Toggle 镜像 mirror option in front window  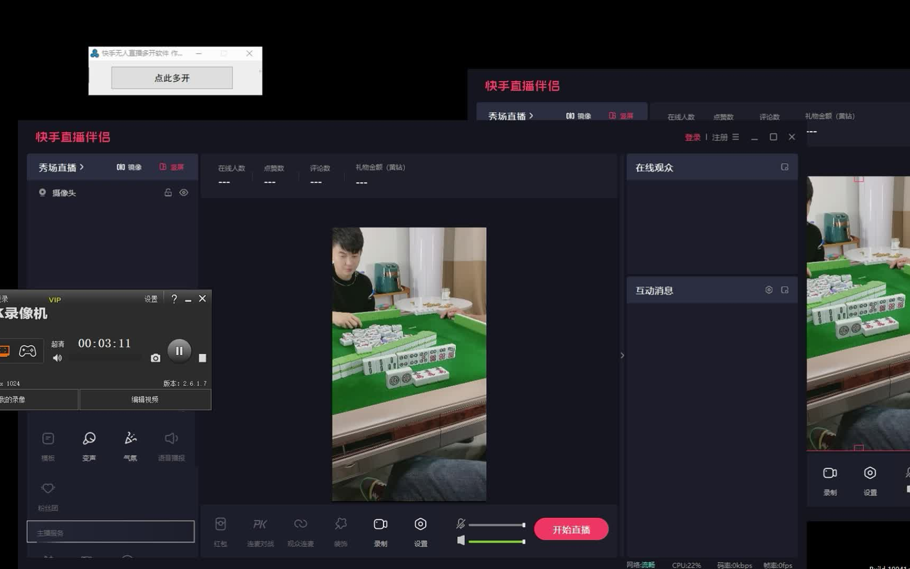tap(129, 167)
